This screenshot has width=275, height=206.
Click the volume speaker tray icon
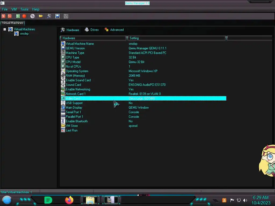(x=245, y=200)
